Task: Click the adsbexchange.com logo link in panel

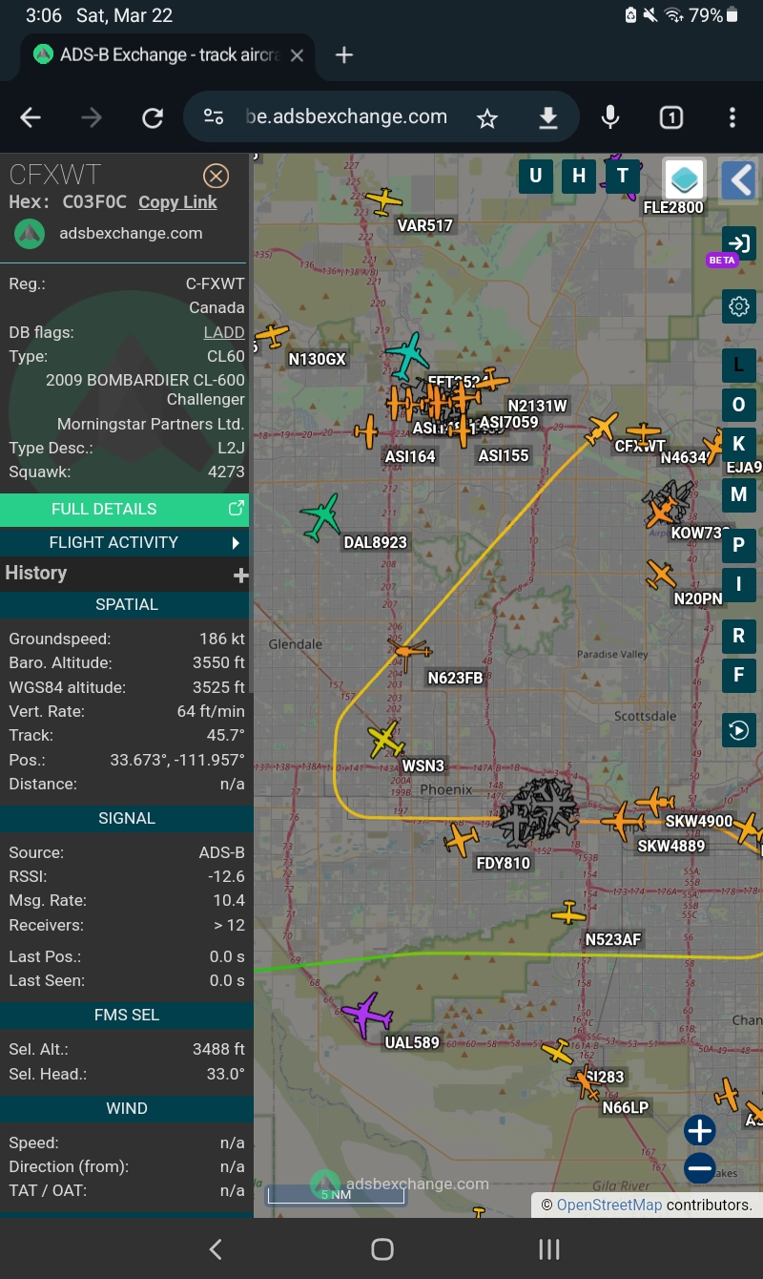Action: [109, 233]
